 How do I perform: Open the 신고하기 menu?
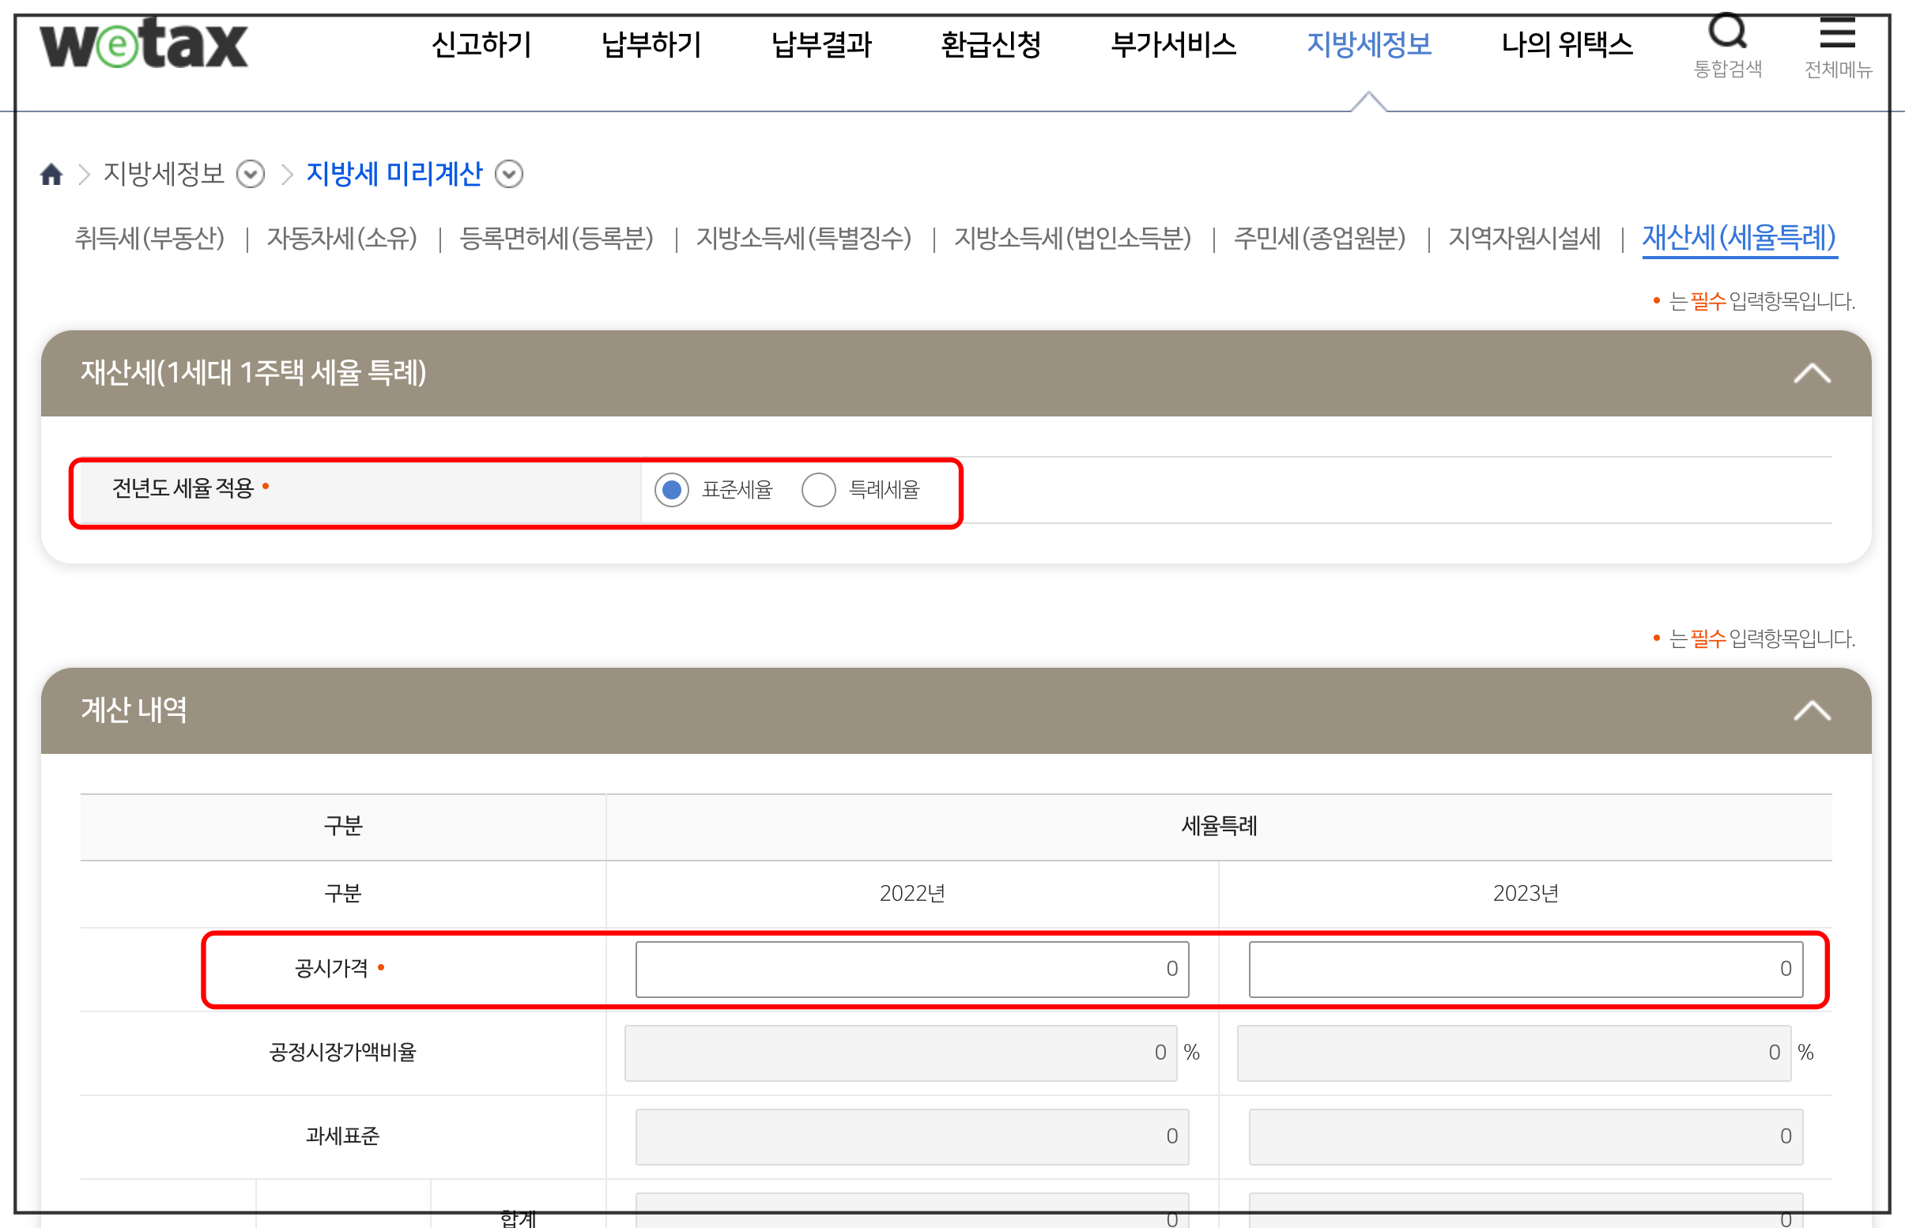click(x=481, y=45)
